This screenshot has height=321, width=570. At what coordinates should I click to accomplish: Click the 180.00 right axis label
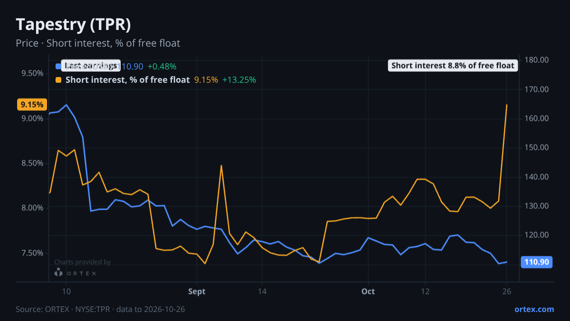[x=537, y=60]
